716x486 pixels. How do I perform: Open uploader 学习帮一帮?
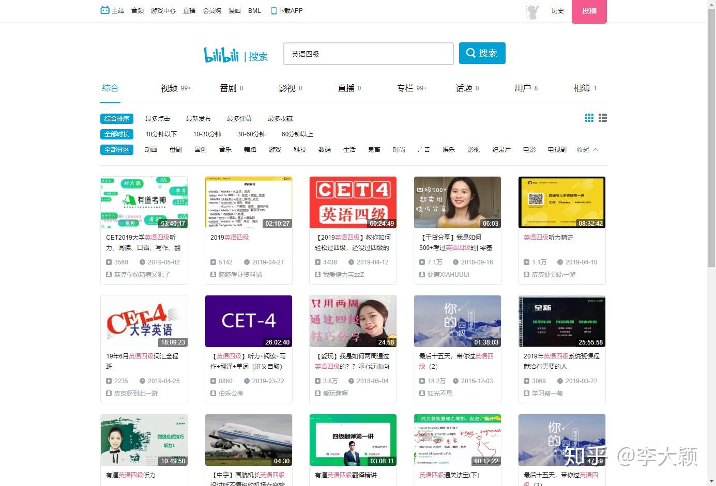[x=547, y=394]
